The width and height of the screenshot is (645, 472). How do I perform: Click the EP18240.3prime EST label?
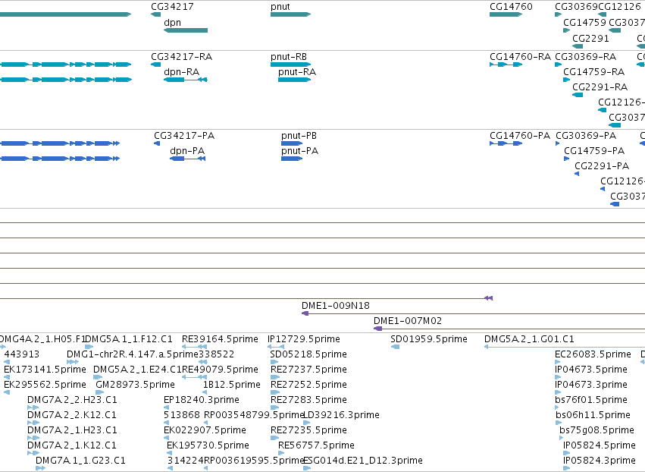click(202, 401)
